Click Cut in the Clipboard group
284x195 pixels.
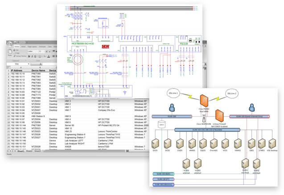click(16, 50)
